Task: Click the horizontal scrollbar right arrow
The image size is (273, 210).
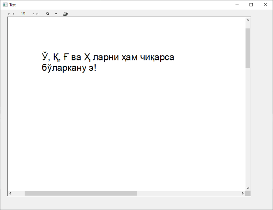Action: pyautogui.click(x=243, y=193)
